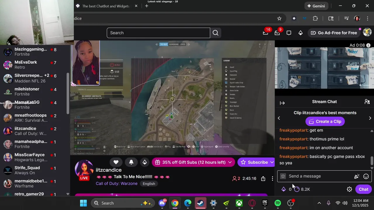Click the Bits diamond icon below chat
374x210 pixels.
coord(283,189)
